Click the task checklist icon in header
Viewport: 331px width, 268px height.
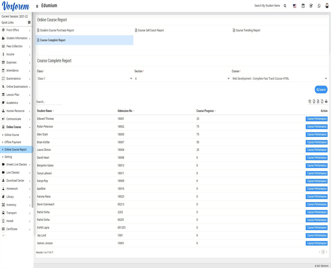pyautogui.click(x=311, y=6)
